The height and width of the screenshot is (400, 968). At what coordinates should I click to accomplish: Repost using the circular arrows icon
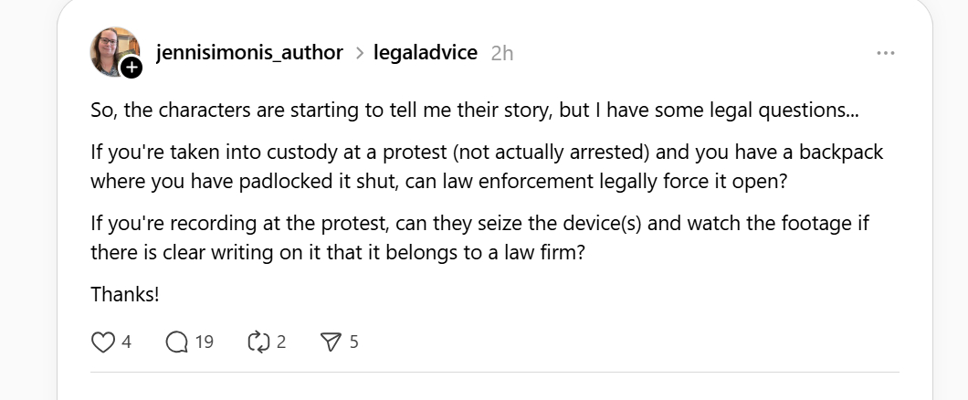[258, 342]
